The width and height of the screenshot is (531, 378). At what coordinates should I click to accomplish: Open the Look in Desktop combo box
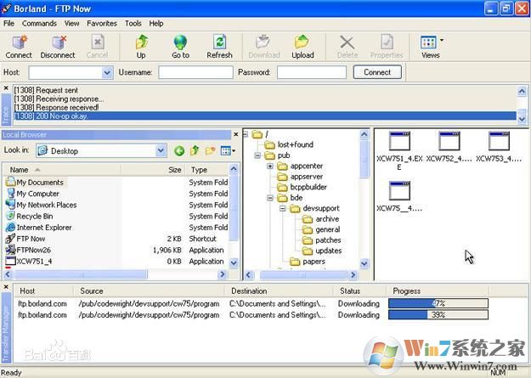point(161,151)
